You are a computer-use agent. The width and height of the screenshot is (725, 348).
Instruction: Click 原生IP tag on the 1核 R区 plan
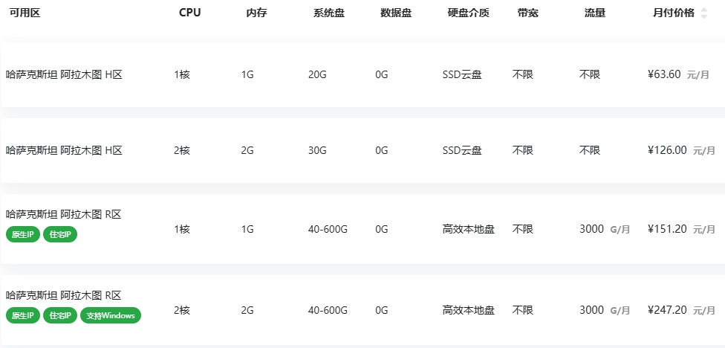coord(23,235)
